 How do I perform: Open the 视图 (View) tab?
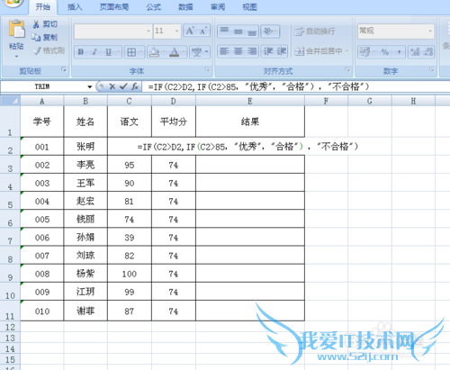click(x=249, y=7)
